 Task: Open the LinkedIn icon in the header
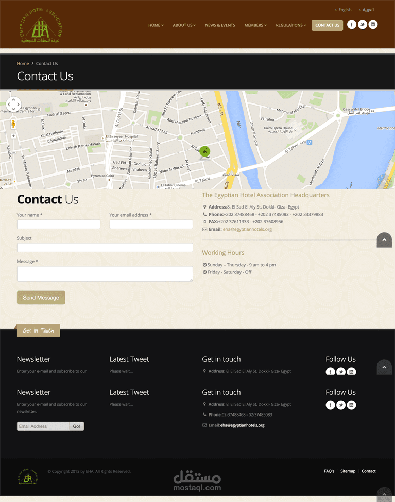click(x=373, y=25)
